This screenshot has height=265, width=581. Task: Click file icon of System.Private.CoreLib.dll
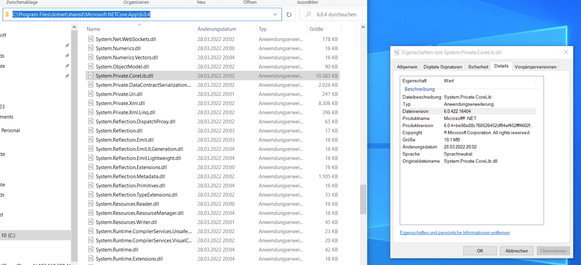tap(91, 76)
